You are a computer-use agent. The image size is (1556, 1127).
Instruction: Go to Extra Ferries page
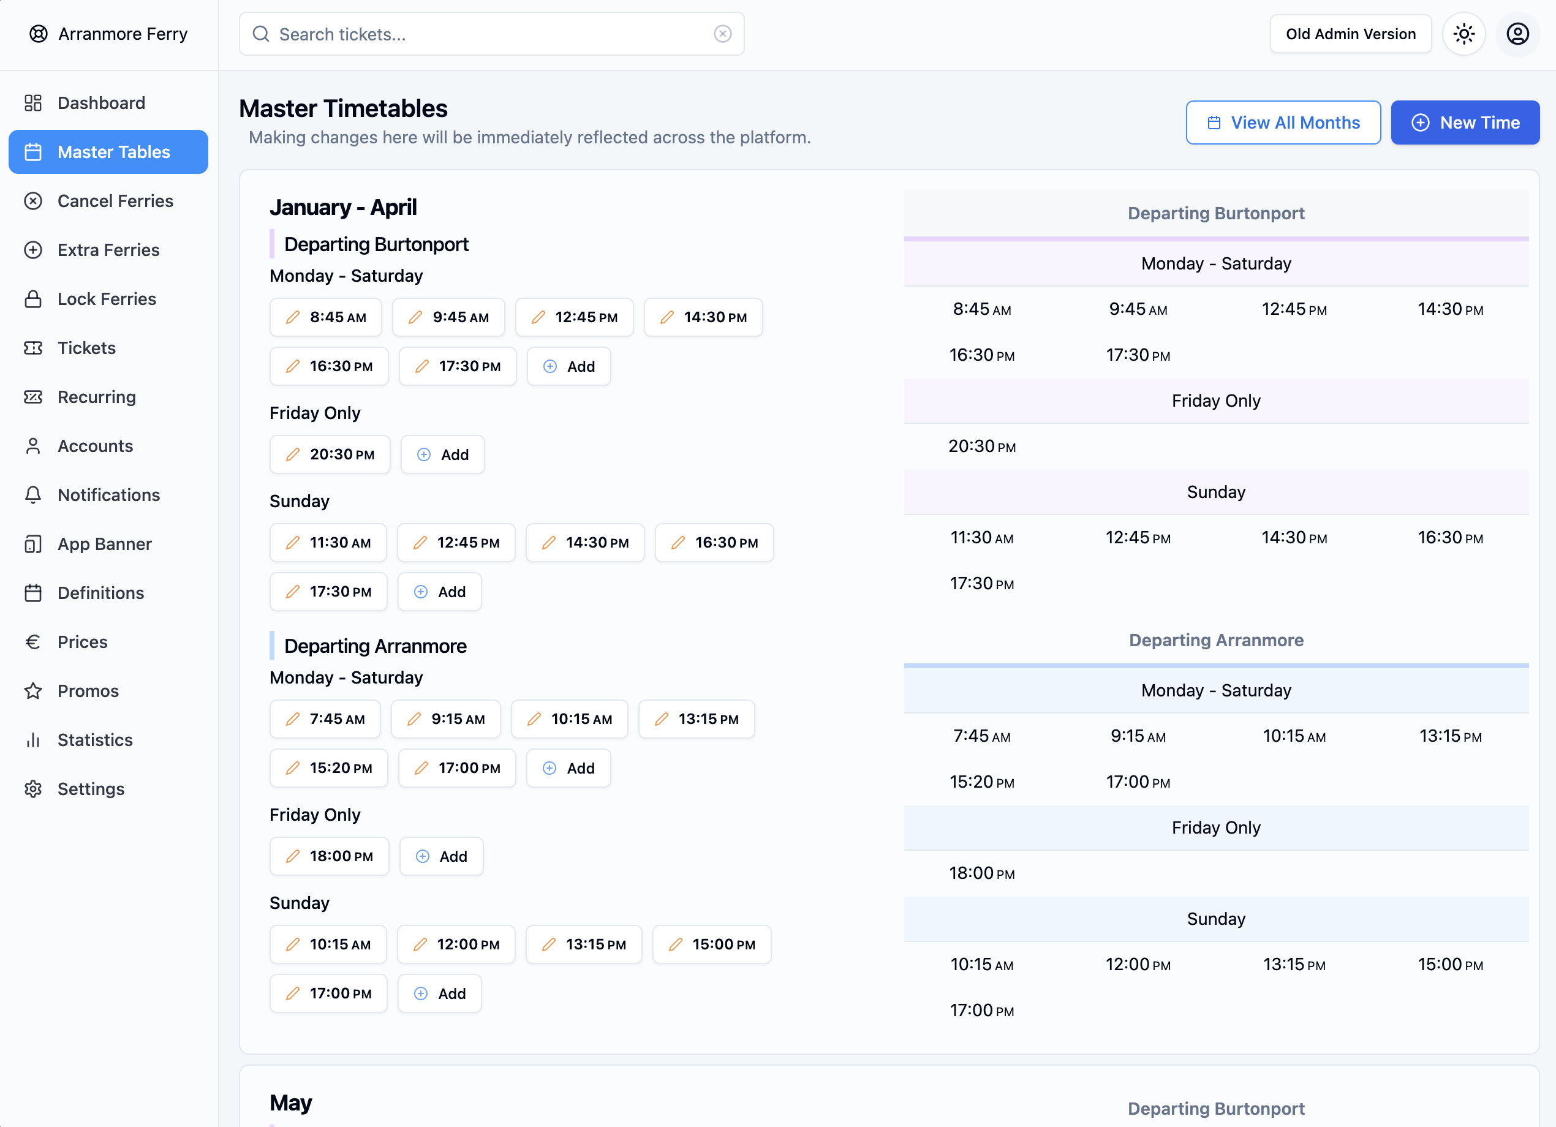(x=108, y=250)
